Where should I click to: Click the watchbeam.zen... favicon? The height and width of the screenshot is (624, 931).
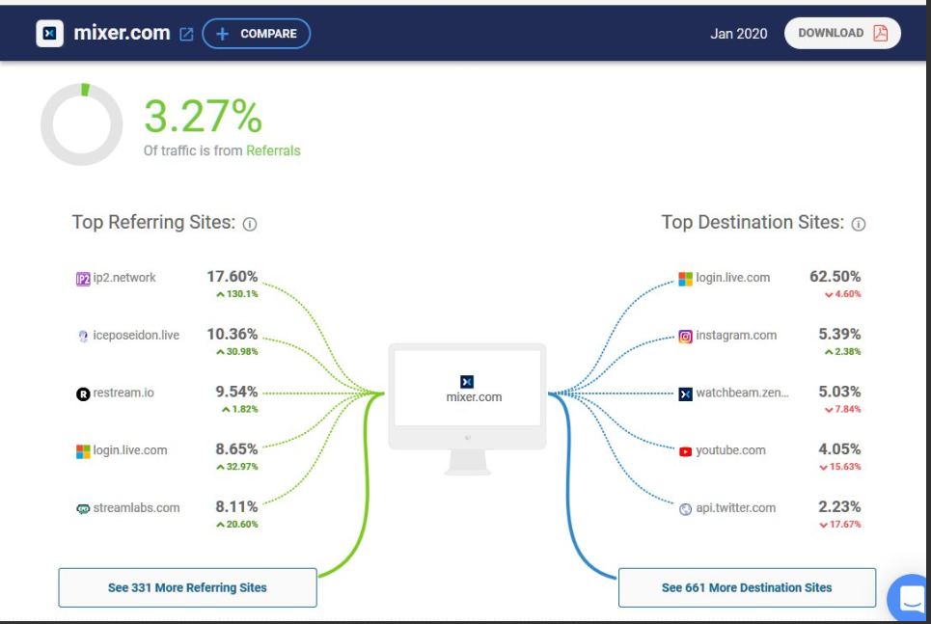(x=685, y=393)
